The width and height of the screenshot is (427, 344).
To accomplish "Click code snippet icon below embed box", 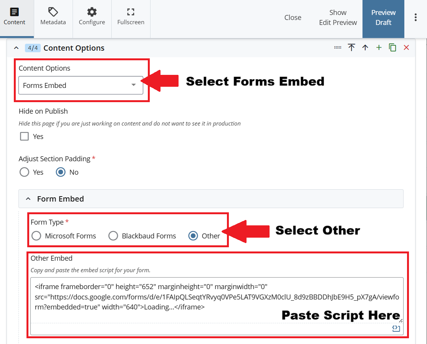I will click(x=396, y=328).
